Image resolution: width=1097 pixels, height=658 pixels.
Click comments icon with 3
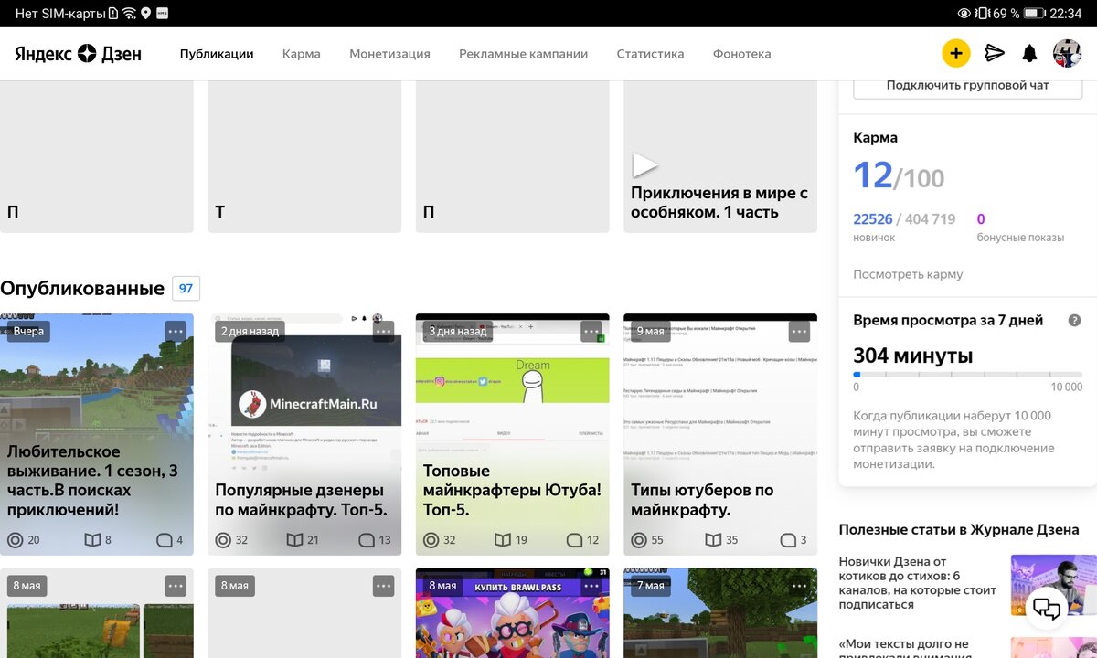click(x=787, y=540)
